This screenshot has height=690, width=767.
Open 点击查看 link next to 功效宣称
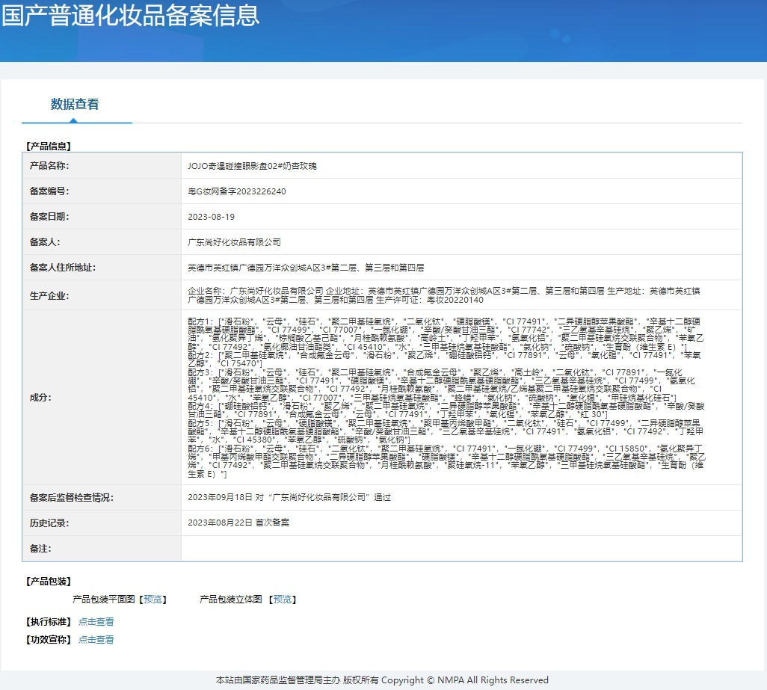96,639
